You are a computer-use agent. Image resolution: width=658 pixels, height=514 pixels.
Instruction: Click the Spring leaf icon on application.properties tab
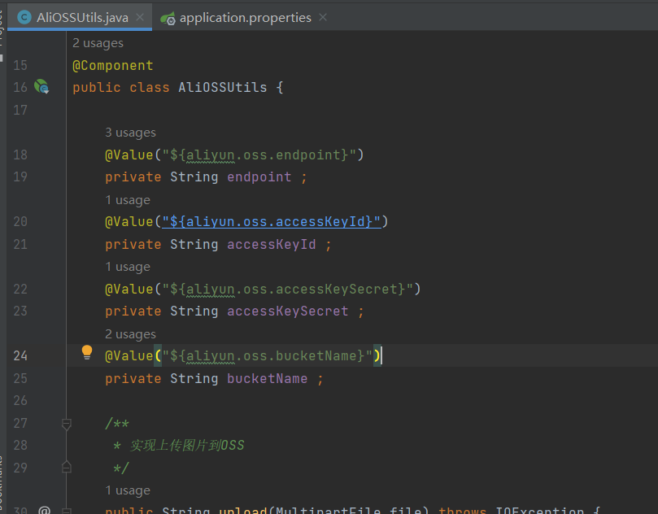pyautogui.click(x=168, y=18)
